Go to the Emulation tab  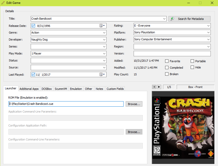[76, 89]
